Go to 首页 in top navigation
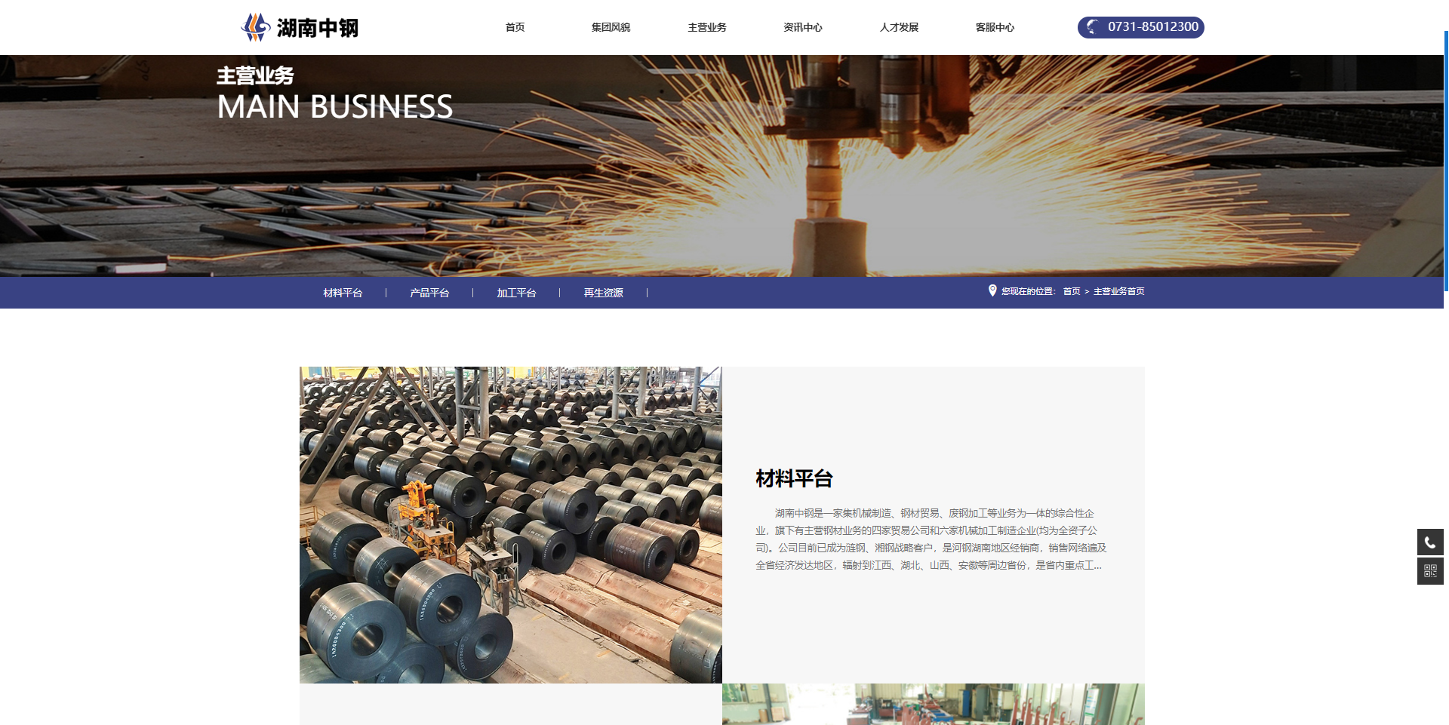Image resolution: width=1449 pixels, height=725 pixels. 515,27
